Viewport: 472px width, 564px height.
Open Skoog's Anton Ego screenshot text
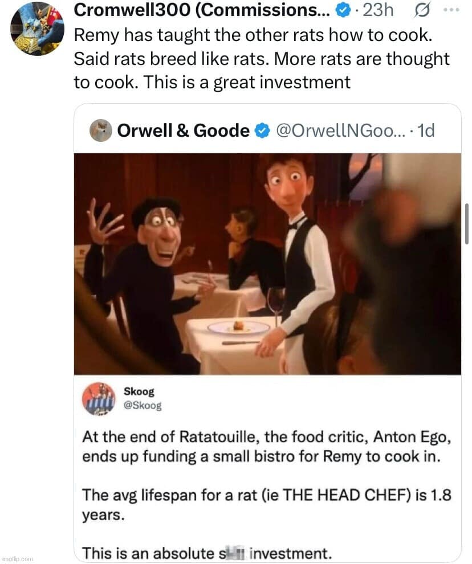pyautogui.click(x=262, y=448)
